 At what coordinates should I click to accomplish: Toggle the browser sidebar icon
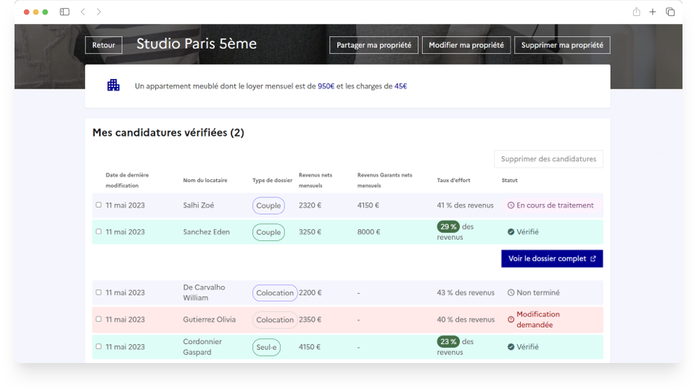[65, 12]
